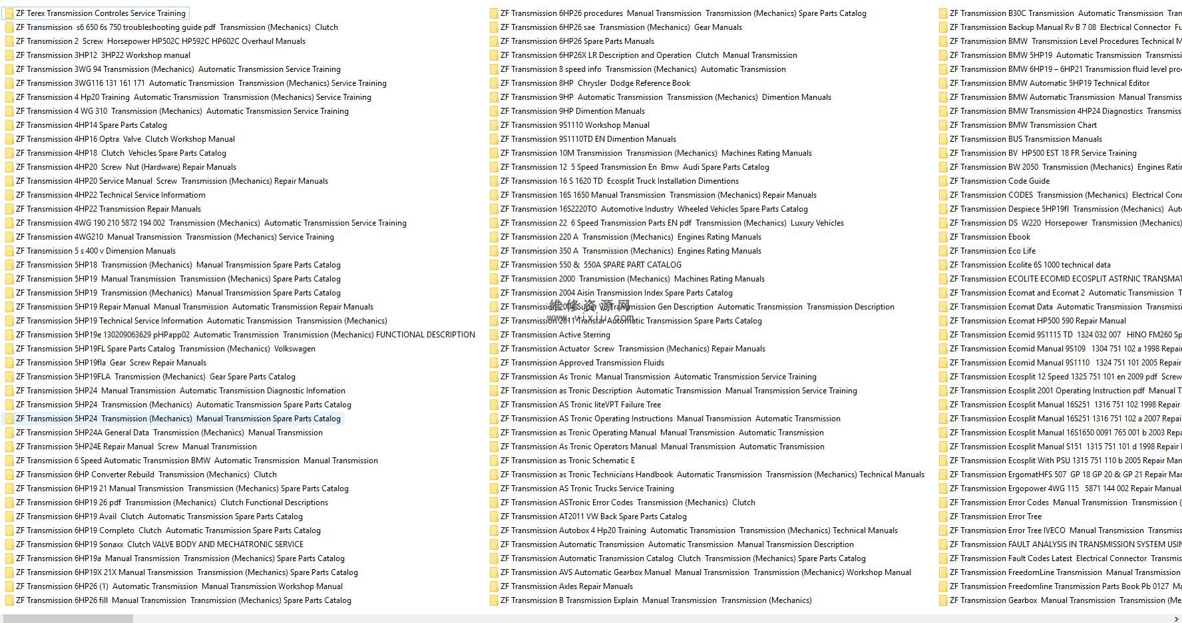
Task: Click folder icon of ZF Transmission Error Tree
Action: click(x=943, y=517)
